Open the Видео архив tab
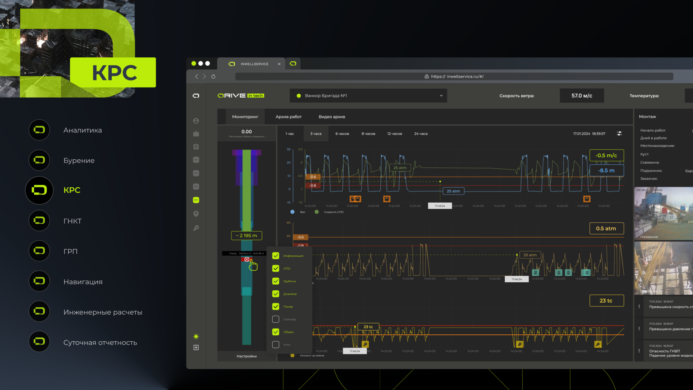Image resolution: width=693 pixels, height=390 pixels. tap(332, 117)
